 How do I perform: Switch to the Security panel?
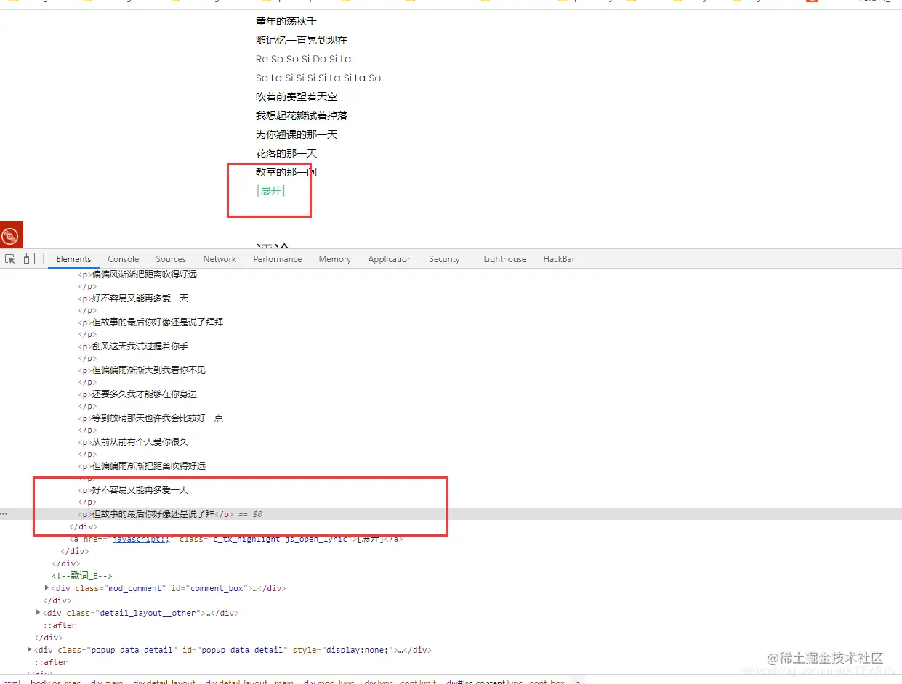click(x=444, y=258)
